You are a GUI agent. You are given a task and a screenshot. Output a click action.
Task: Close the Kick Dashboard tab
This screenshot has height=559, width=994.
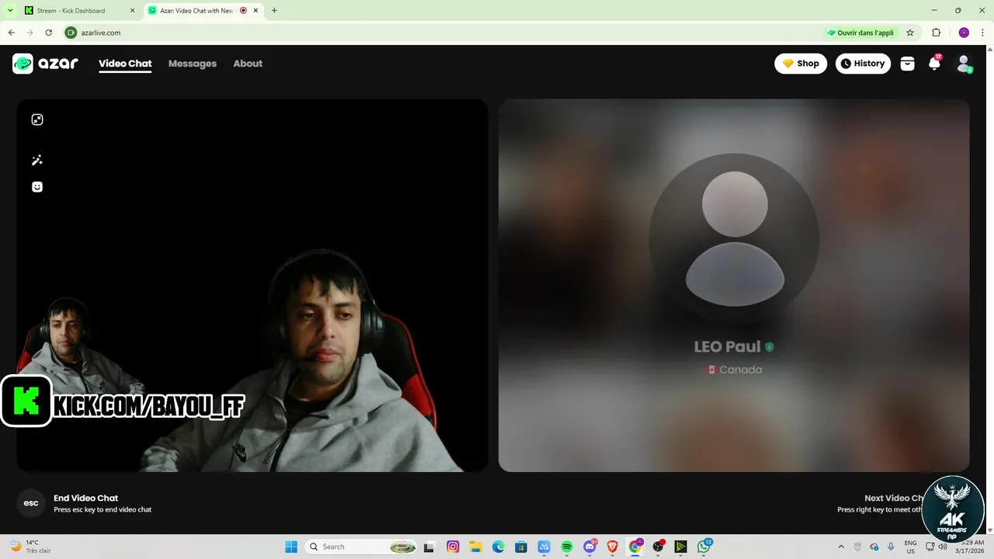(x=132, y=11)
